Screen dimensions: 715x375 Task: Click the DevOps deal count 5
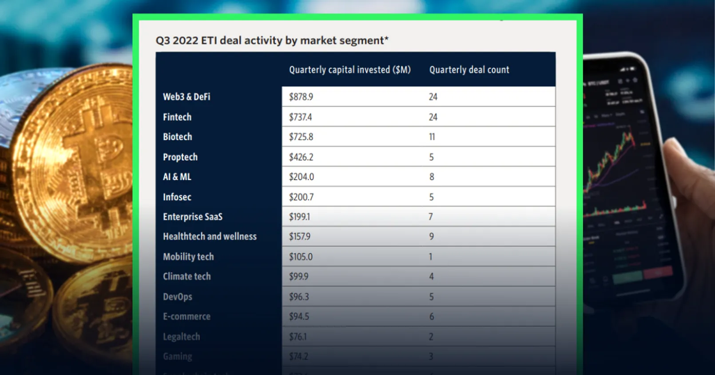point(431,296)
